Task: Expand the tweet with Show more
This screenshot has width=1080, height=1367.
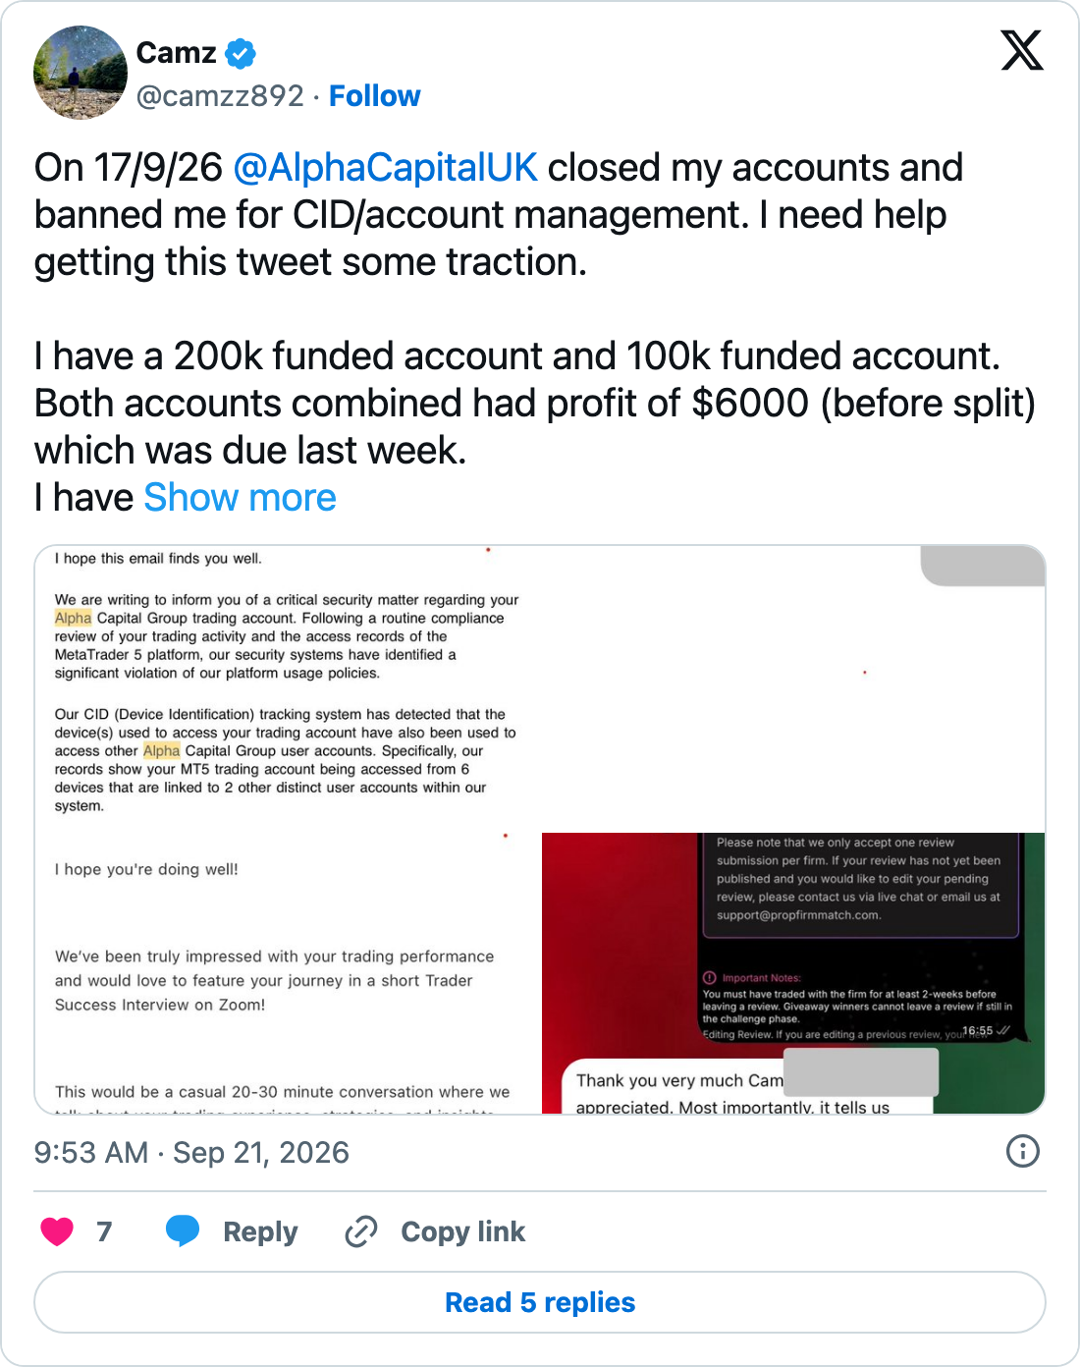Action: [x=240, y=498]
